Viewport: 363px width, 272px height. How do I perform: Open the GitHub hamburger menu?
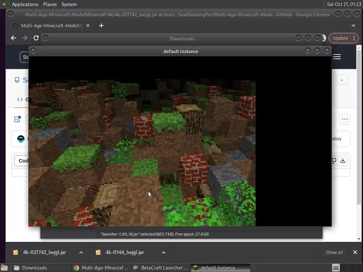click(337, 57)
